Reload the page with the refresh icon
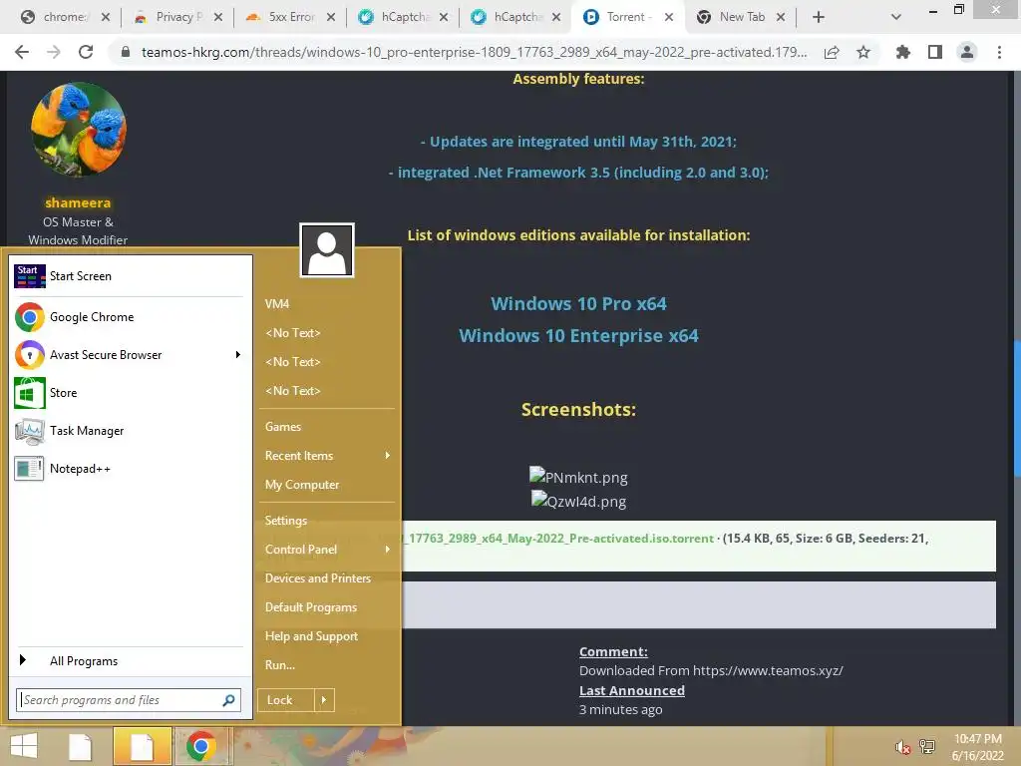This screenshot has width=1021, height=766. (x=86, y=52)
